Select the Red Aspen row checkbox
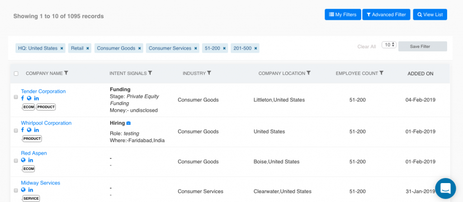 point(16,161)
